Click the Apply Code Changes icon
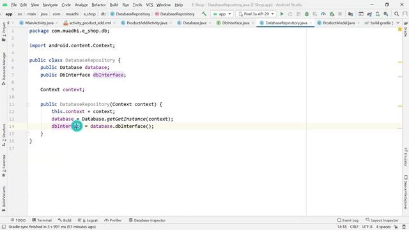This screenshot has height=230, width=409. click(x=298, y=14)
